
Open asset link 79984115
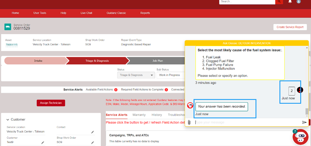pos(12,45)
